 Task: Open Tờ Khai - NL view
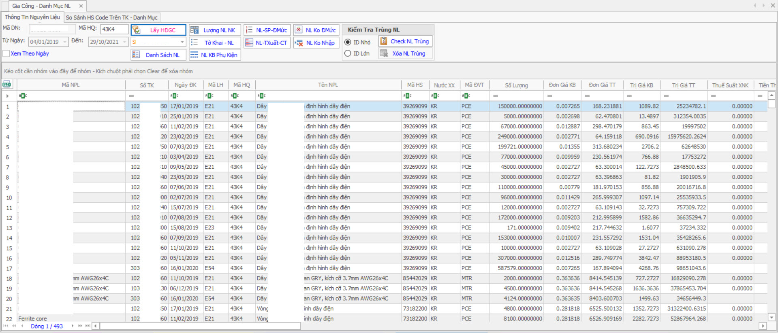pos(215,43)
